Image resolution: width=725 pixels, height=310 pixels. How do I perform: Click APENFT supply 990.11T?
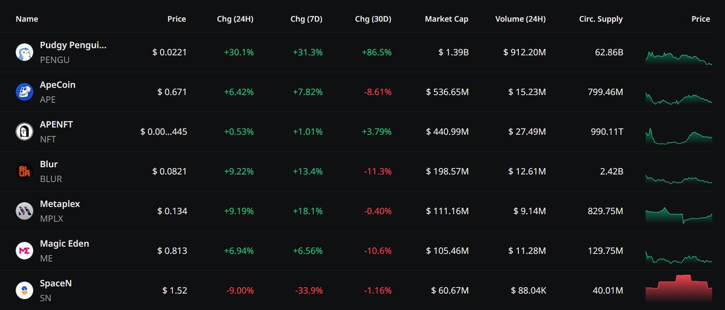(606, 132)
